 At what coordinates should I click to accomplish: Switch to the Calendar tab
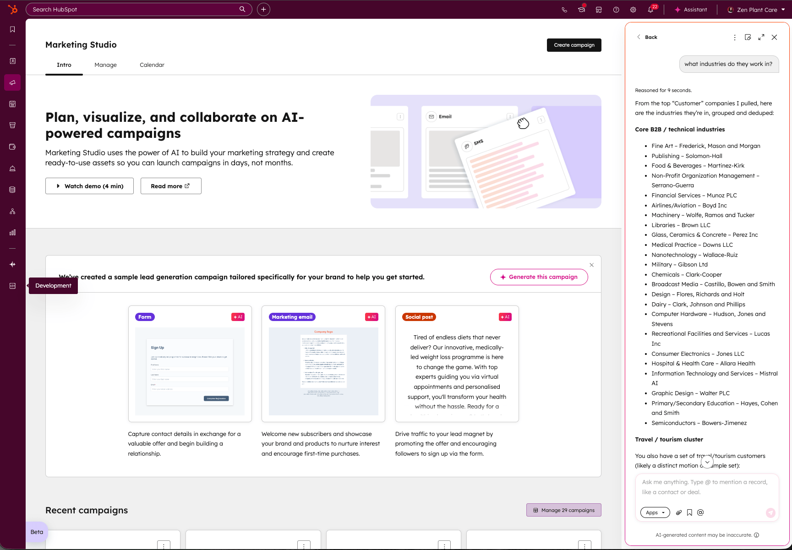tap(152, 65)
